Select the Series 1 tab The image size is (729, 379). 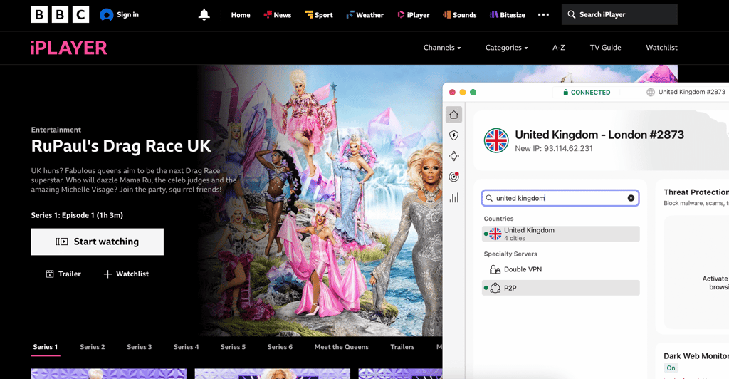46,347
